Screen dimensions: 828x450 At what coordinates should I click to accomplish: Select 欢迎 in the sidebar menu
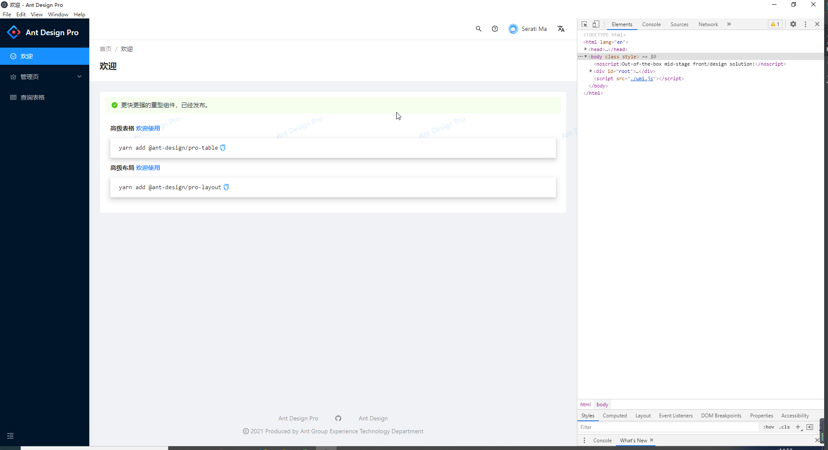pyautogui.click(x=45, y=56)
